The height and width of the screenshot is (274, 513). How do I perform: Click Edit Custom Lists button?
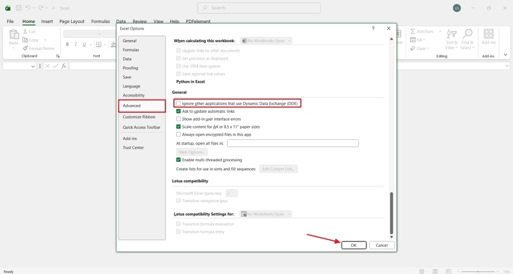(x=278, y=169)
